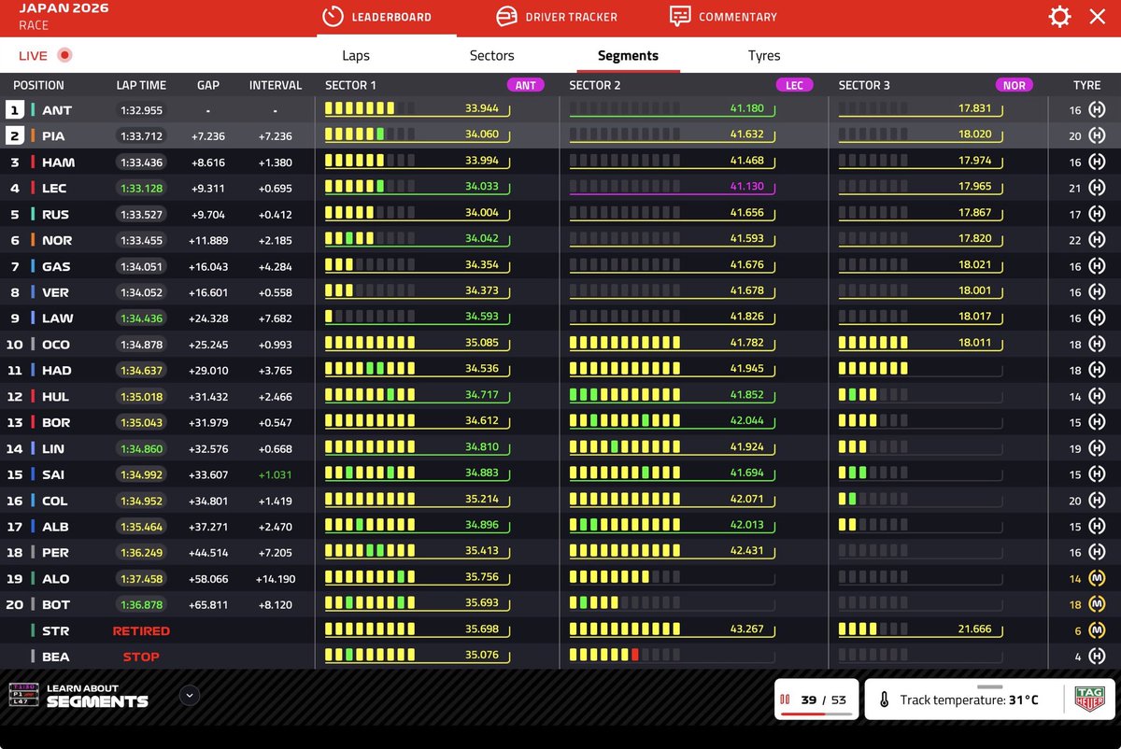The image size is (1121, 749).
Task: Click STR's medium tyre icon
Action: click(1099, 631)
